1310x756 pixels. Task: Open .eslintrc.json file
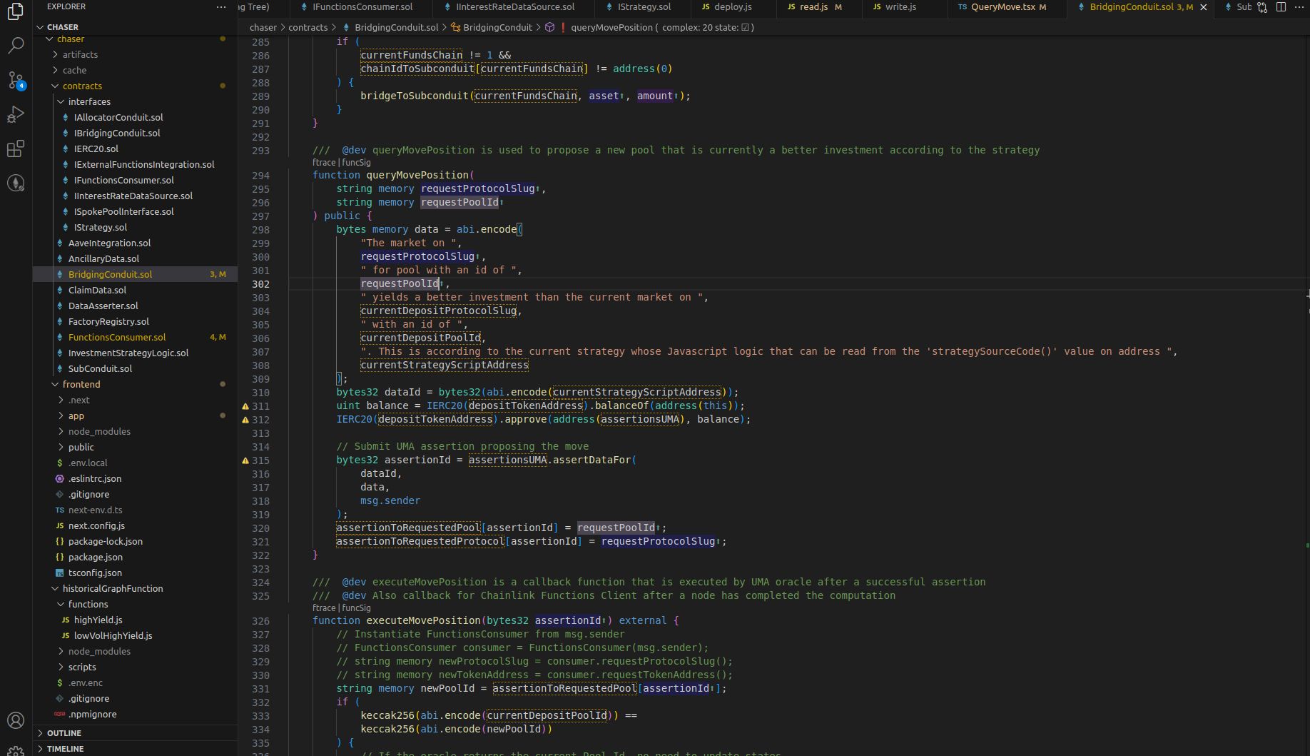[x=94, y=478]
